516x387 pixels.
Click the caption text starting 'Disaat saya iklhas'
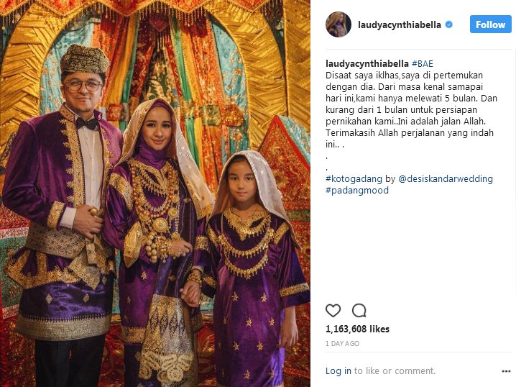(411, 109)
